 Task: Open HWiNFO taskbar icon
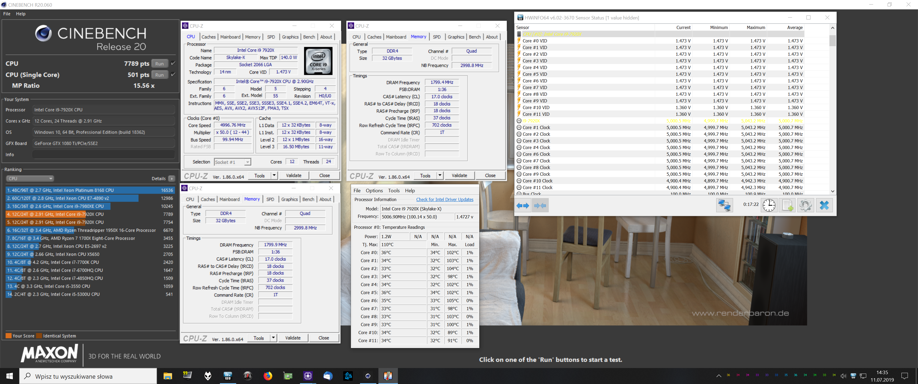[228, 376]
